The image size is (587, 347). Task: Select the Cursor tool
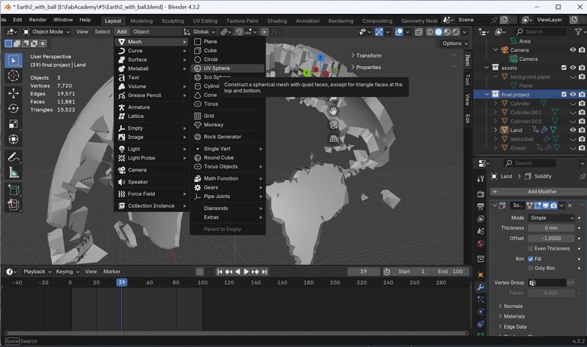[x=13, y=76]
